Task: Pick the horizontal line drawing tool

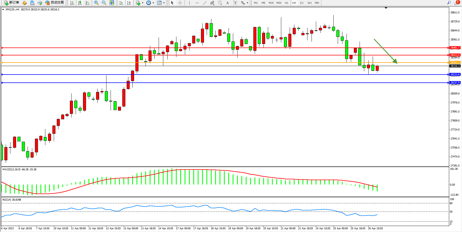Action: coord(197,3)
